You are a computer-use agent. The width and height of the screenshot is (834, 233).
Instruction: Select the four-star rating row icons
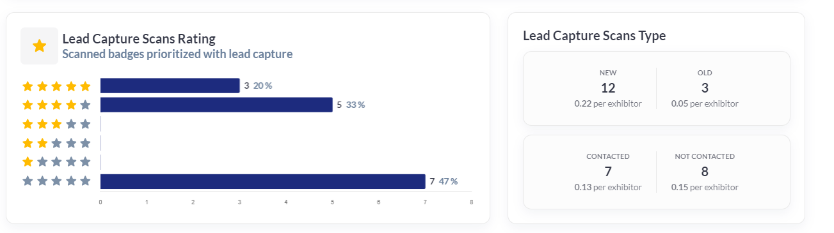coord(56,105)
